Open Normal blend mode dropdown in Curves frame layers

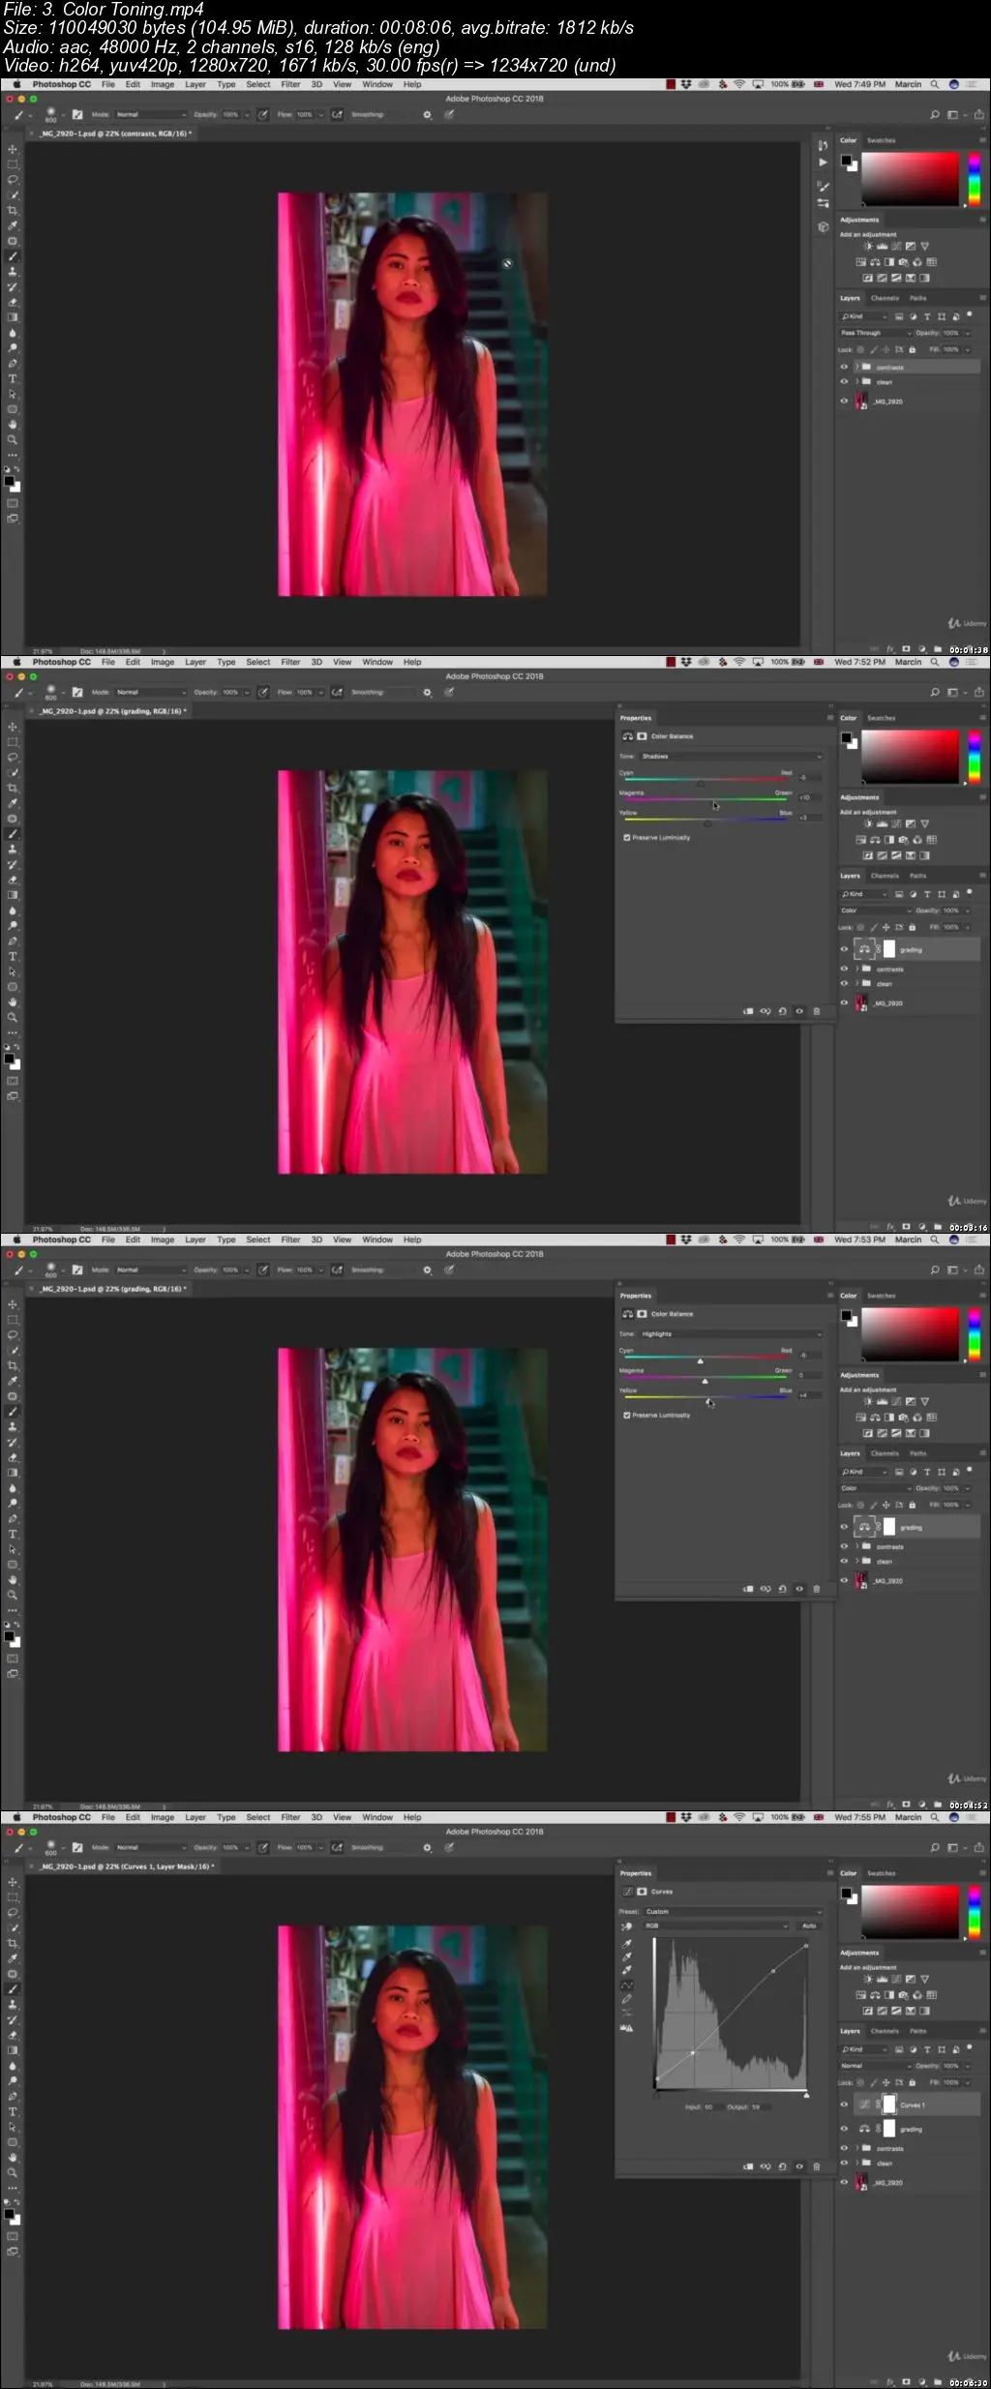tap(876, 2066)
